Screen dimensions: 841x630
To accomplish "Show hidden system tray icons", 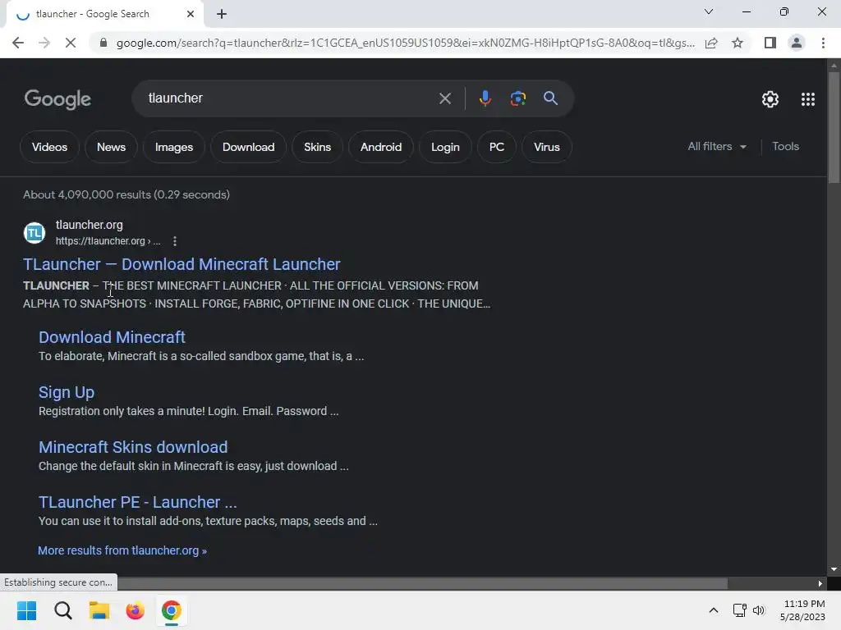I will tap(714, 610).
